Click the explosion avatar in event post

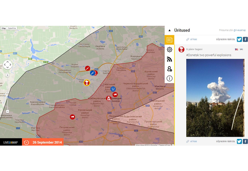[x=181, y=49]
